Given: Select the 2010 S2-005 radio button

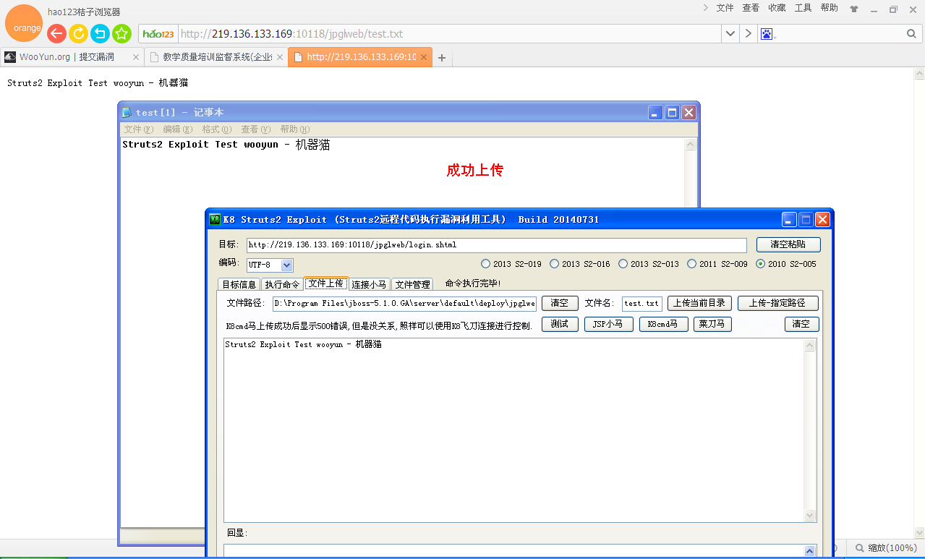Looking at the screenshot, I should pyautogui.click(x=760, y=264).
